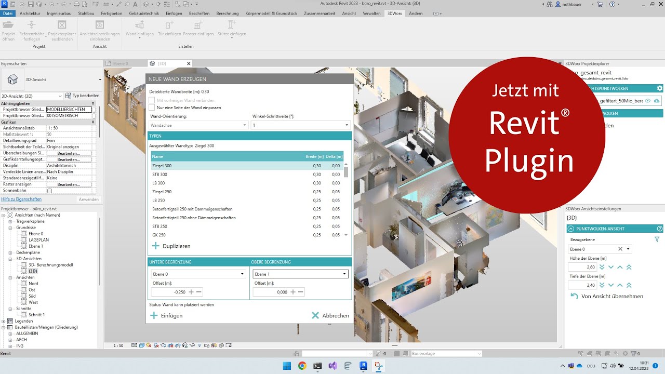Click the minus beside the upper Offset value

pyautogui.click(x=301, y=292)
